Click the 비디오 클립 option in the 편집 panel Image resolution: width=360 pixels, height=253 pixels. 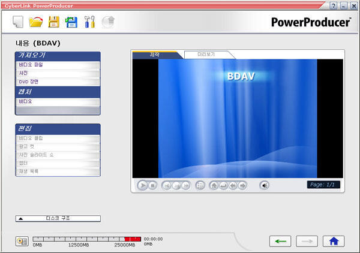coord(58,138)
